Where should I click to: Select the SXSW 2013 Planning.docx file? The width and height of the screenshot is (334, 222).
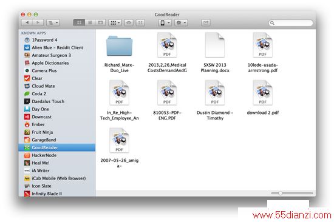tap(215, 52)
